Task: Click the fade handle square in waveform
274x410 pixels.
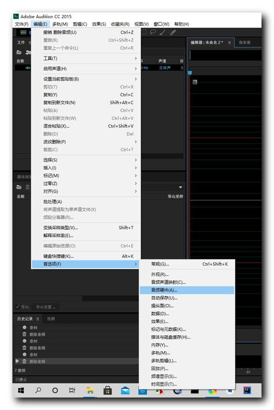Action: [195, 82]
